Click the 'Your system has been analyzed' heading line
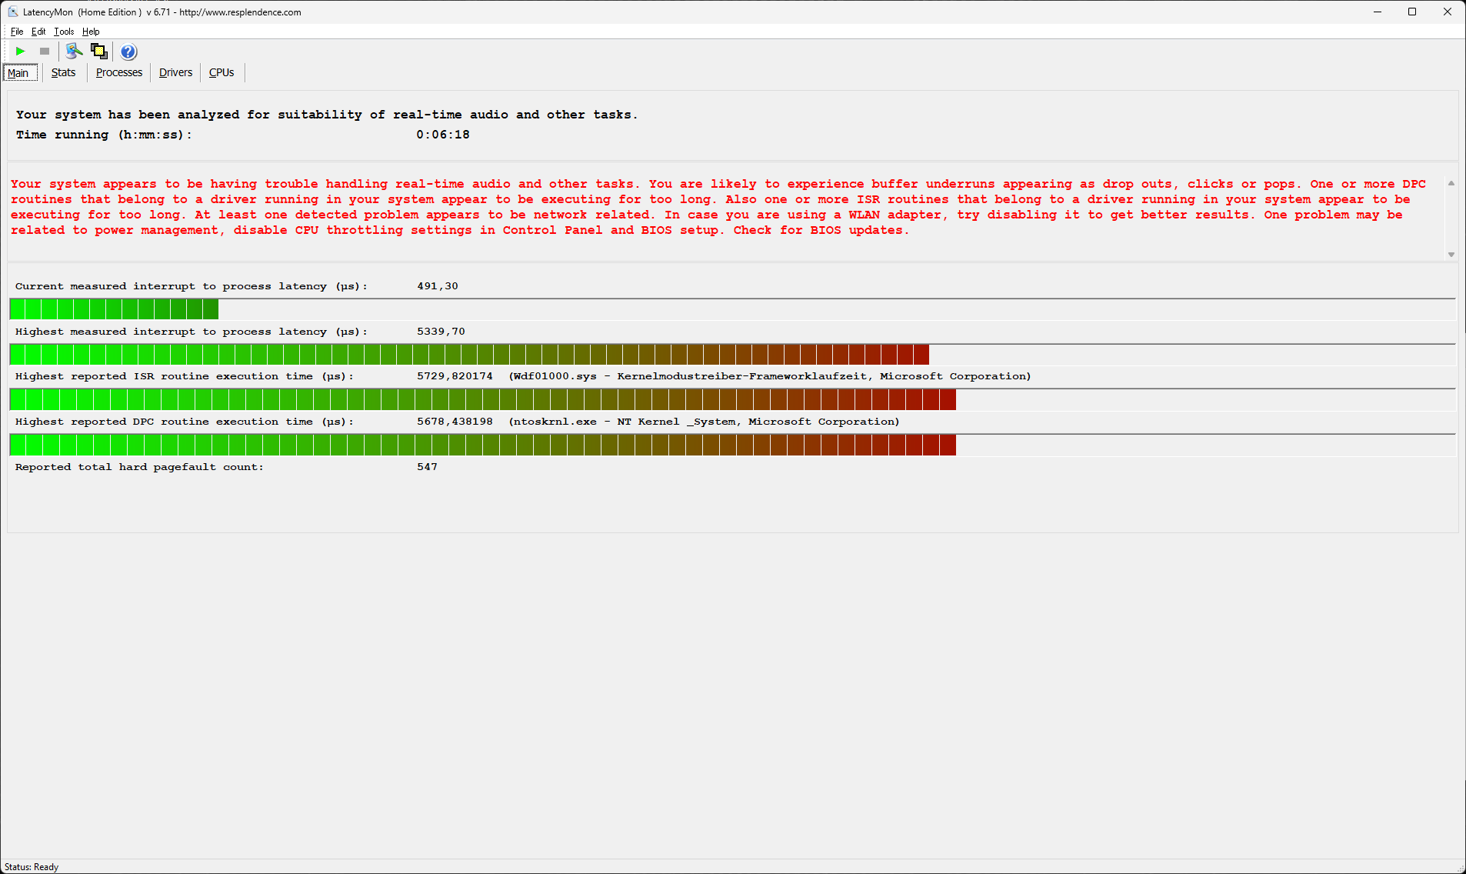Image resolution: width=1466 pixels, height=874 pixels. [x=327, y=115]
